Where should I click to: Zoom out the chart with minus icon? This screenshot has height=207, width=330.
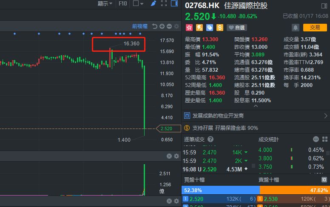coord(169,26)
